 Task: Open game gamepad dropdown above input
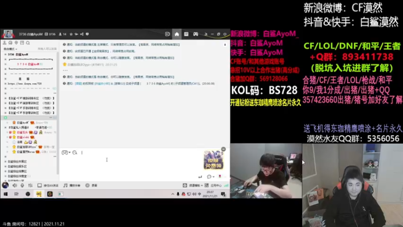tap(66, 153)
